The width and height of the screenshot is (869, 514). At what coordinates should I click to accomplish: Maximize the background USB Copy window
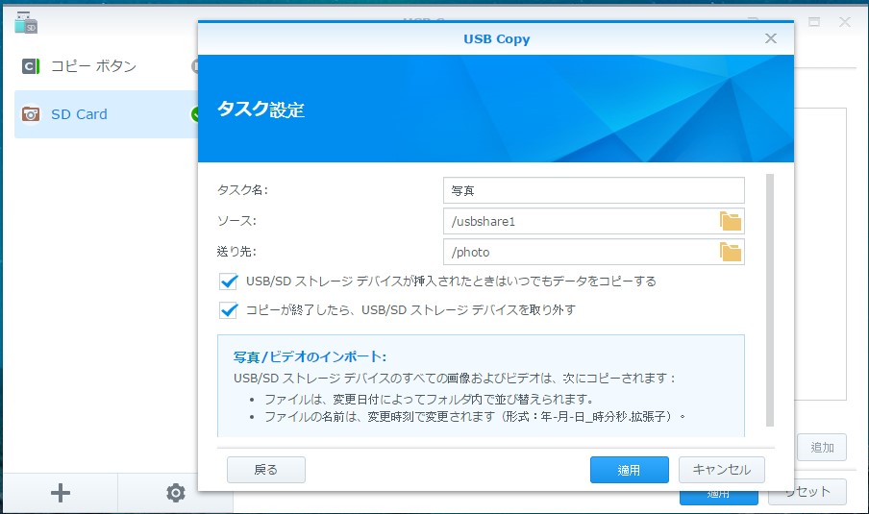point(814,21)
